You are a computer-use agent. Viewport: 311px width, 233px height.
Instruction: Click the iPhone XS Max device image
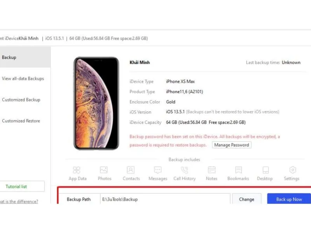pos(96,103)
